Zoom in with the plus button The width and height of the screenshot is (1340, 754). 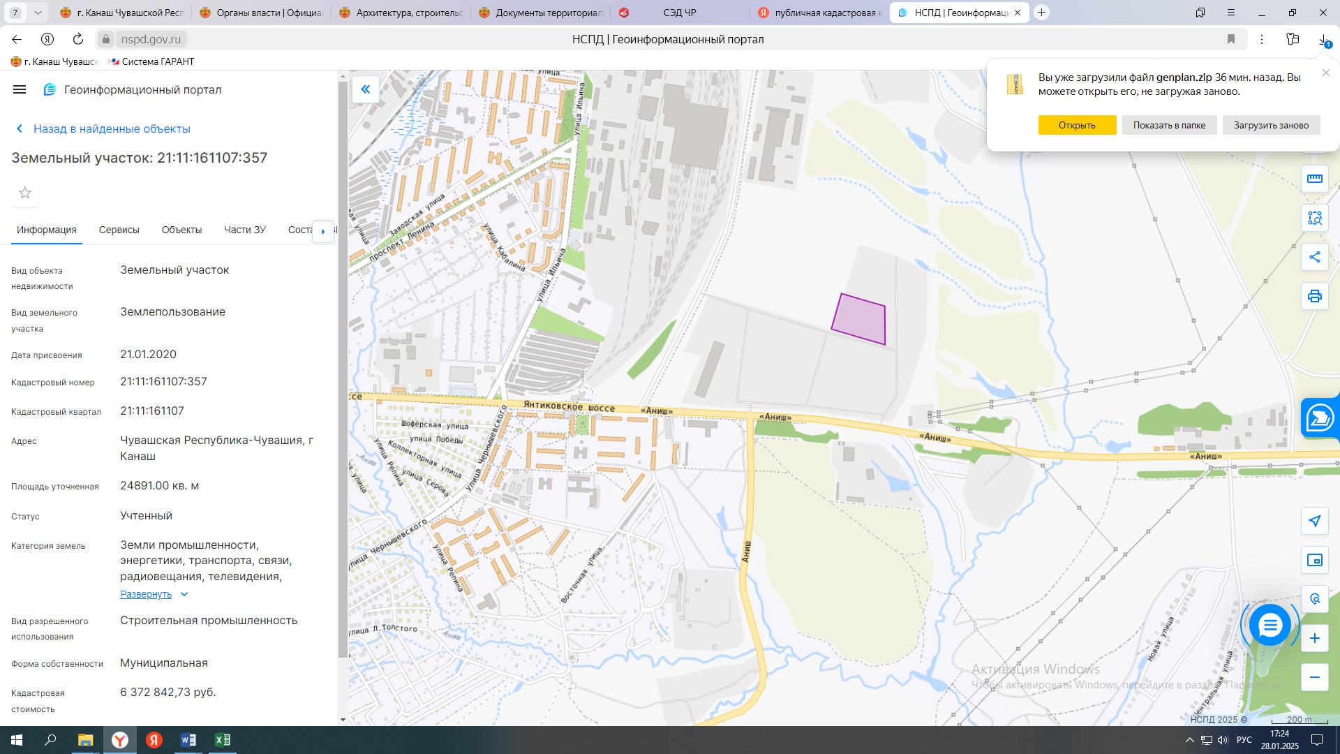[x=1315, y=638]
